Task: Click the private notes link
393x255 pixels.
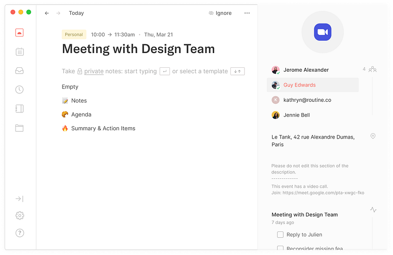Action: click(x=93, y=71)
